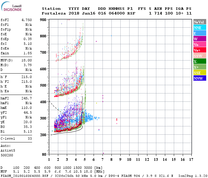Click the 10 MHz frequency axis label

click(129, 160)
